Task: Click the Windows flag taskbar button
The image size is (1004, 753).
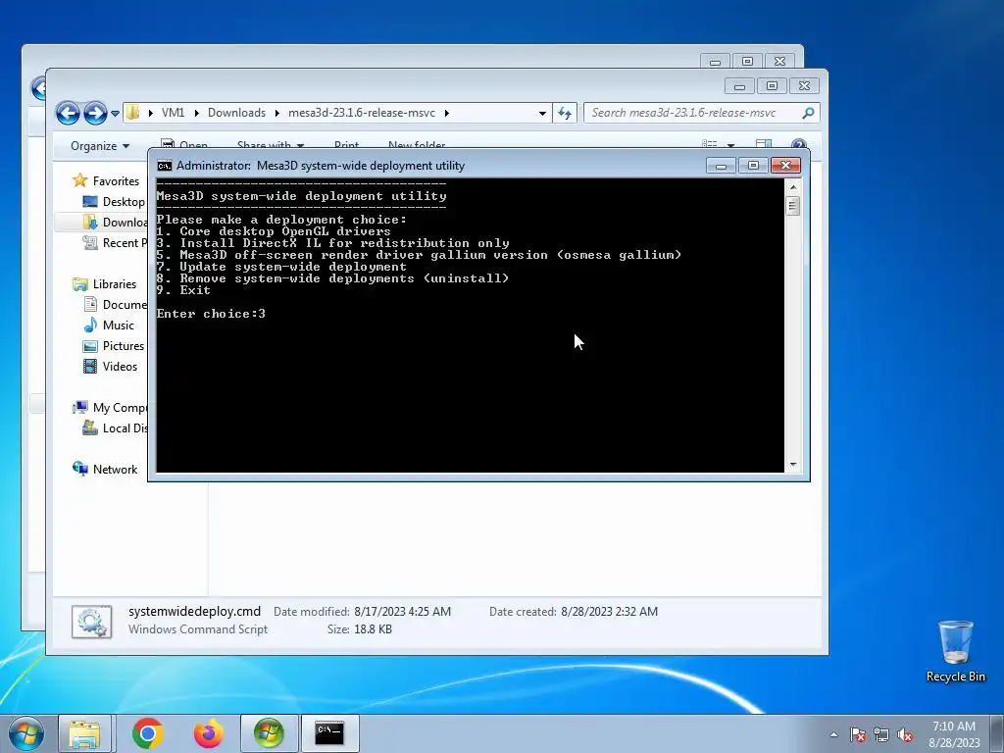Action: pos(269,733)
